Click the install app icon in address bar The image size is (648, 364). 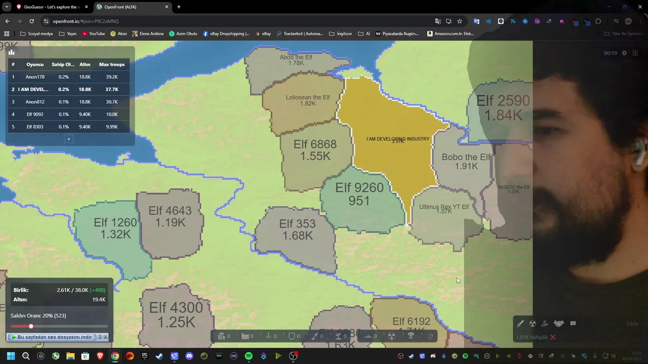click(x=449, y=21)
